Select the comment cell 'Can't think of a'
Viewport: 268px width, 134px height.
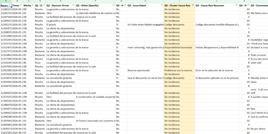click(x=259, y=113)
